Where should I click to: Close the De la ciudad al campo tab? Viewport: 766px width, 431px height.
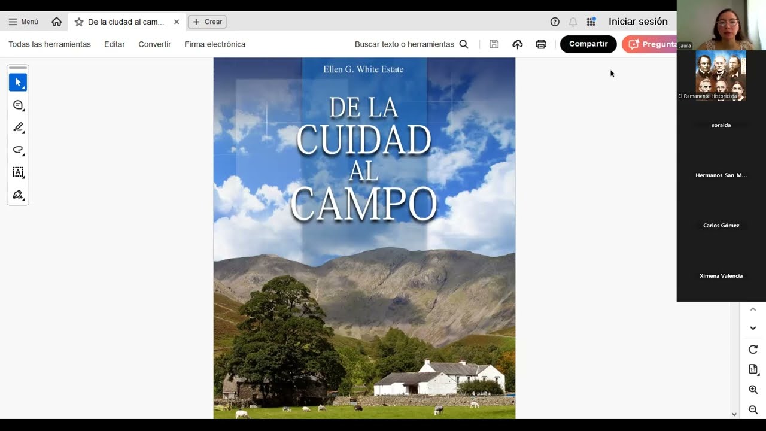pyautogui.click(x=177, y=22)
